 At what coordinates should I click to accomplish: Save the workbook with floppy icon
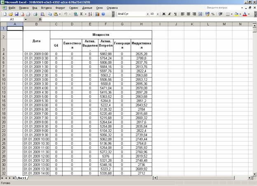tap(16, 14)
